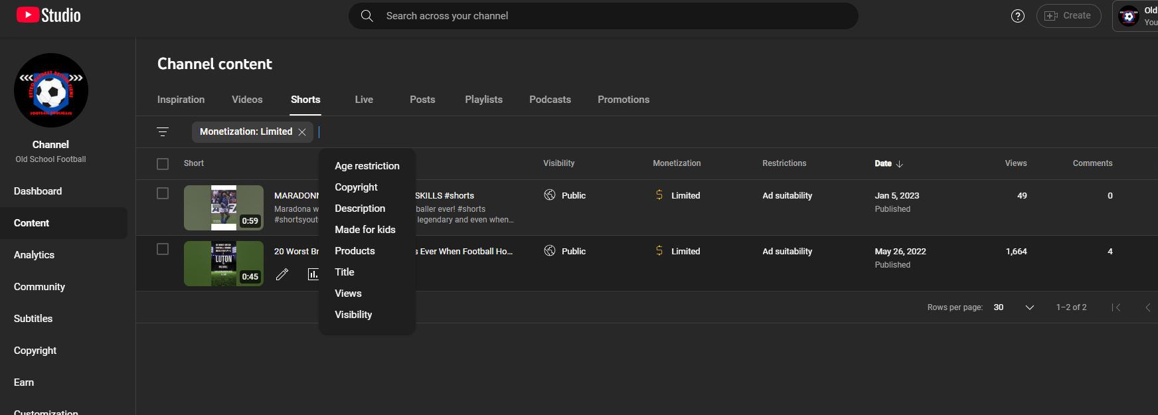The width and height of the screenshot is (1158, 415).
Task: Click dollar icon in May 26 row
Action: coord(659,251)
